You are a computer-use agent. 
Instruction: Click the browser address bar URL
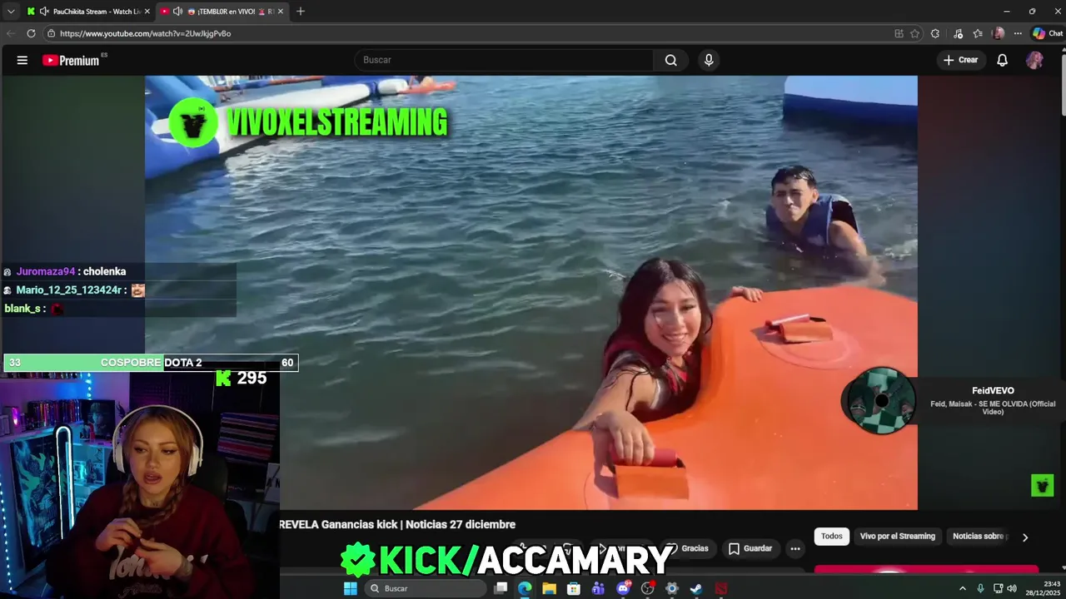click(145, 33)
